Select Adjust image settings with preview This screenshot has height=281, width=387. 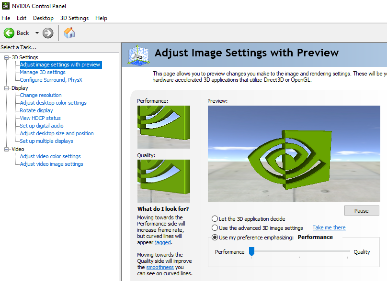pyautogui.click(x=60, y=65)
